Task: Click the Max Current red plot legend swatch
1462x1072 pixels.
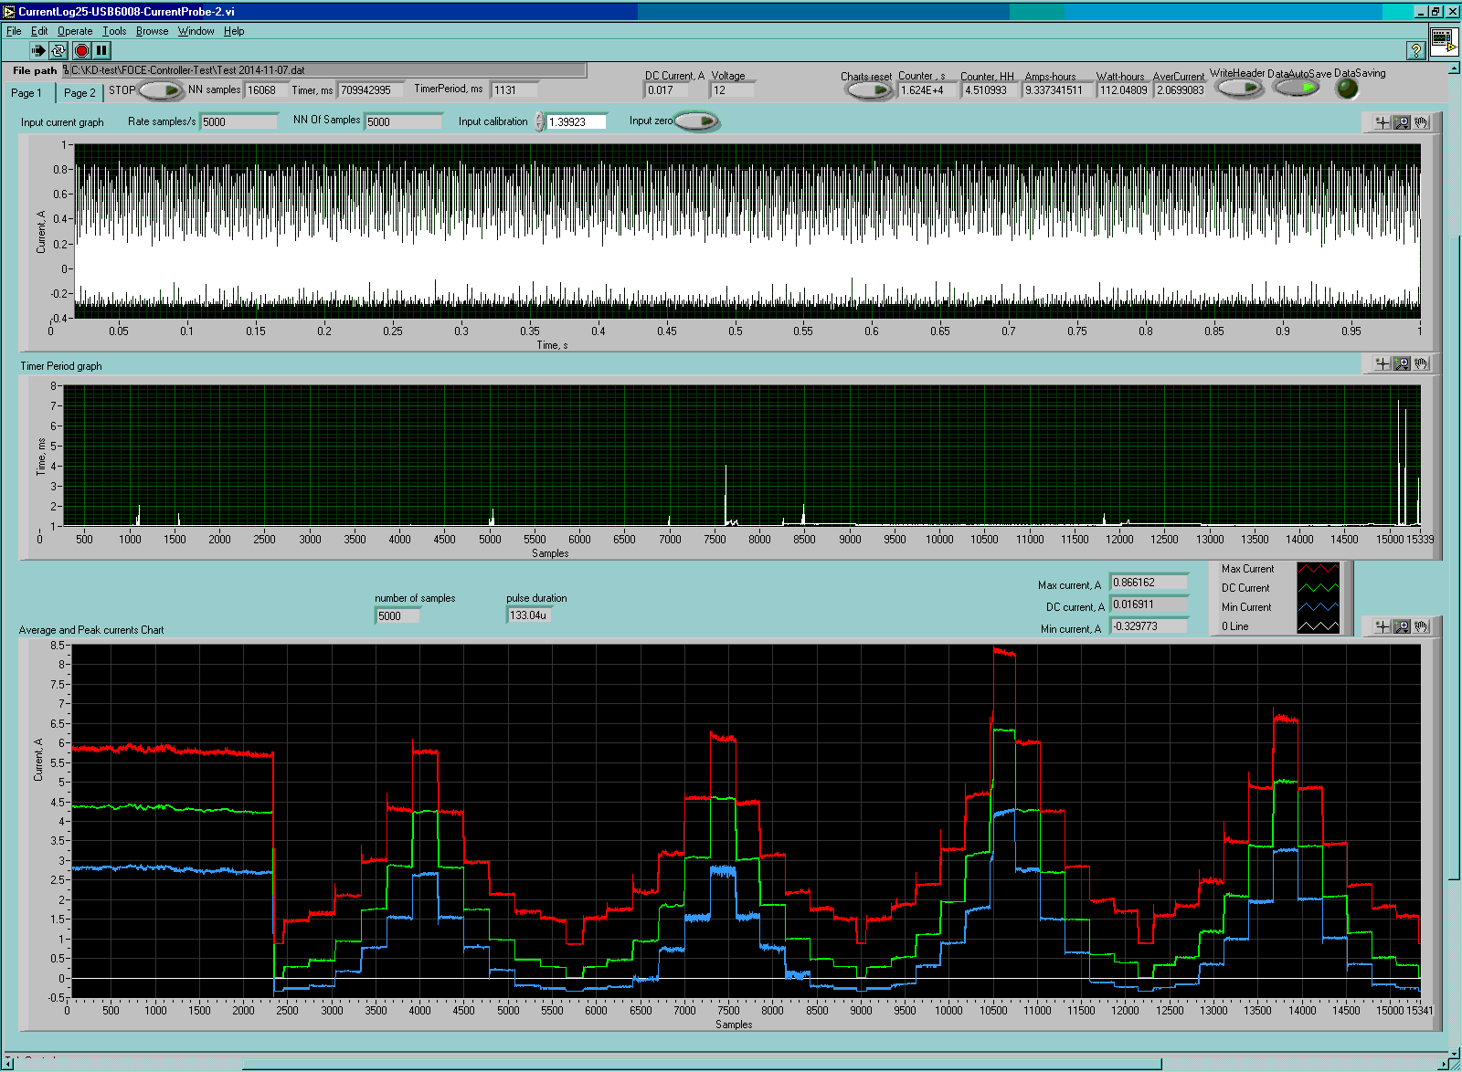Action: (1318, 569)
